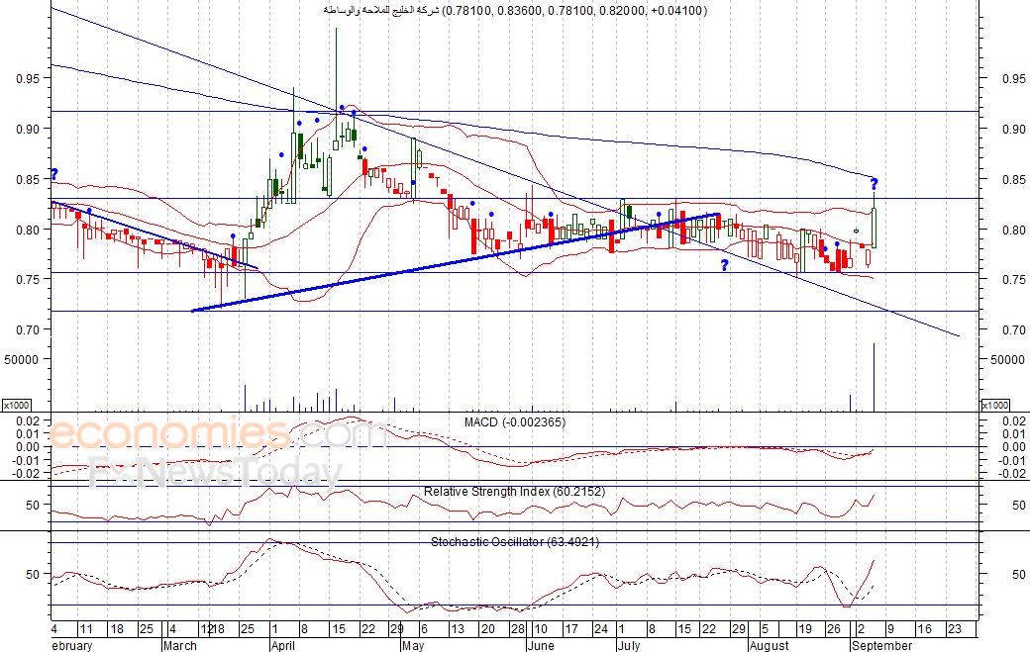Click the 0.75 value on the right price axis
Image resolution: width=1030 pixels, height=652 pixels.
pos(1014,279)
